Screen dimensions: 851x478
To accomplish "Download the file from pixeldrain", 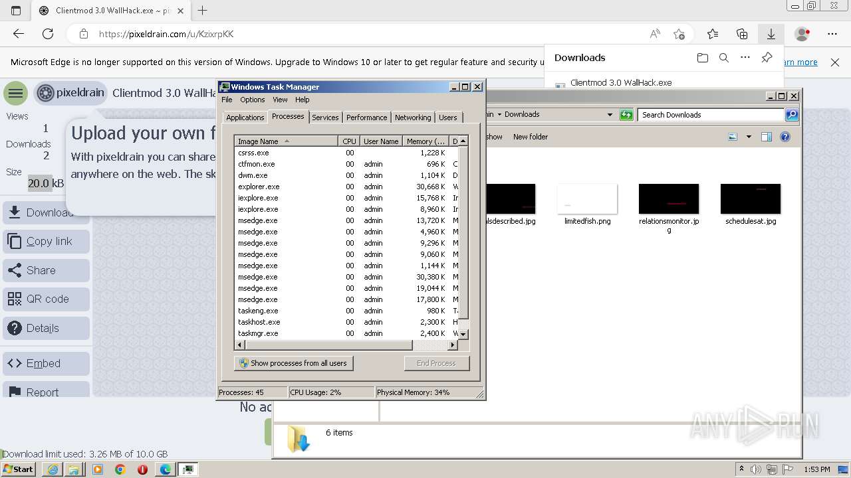I will [46, 212].
